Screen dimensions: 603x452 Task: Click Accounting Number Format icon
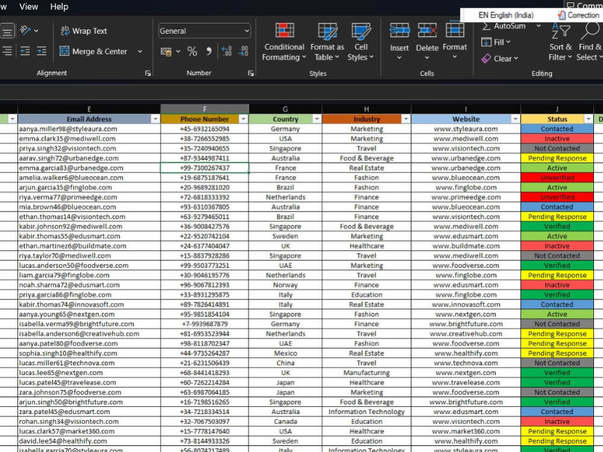click(x=166, y=51)
